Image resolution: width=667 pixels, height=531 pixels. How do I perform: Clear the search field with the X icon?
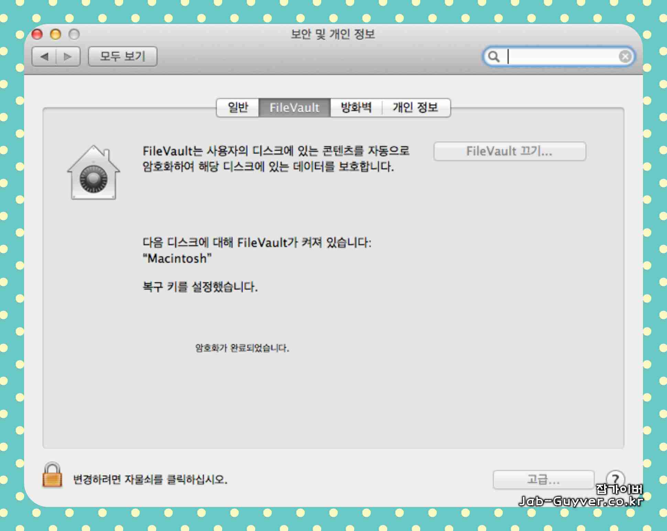click(625, 56)
